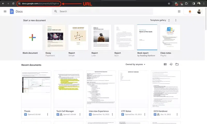Switch to list view icon
This screenshot has height=124, width=207.
click(165, 64)
